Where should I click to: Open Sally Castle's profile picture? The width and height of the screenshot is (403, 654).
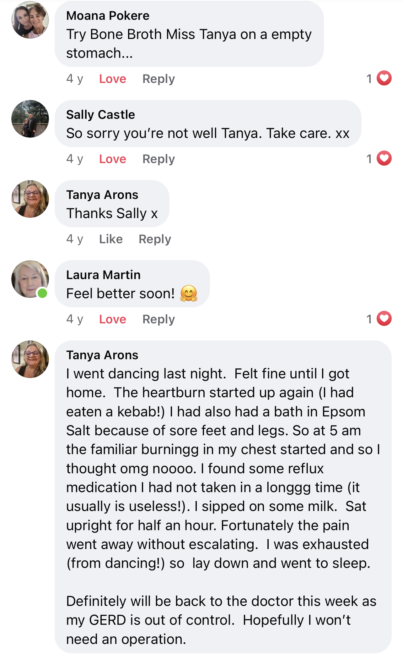tap(30, 119)
